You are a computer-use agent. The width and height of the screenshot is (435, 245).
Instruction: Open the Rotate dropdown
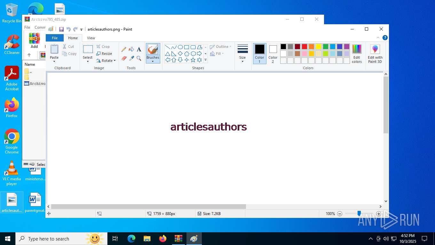tap(106, 61)
